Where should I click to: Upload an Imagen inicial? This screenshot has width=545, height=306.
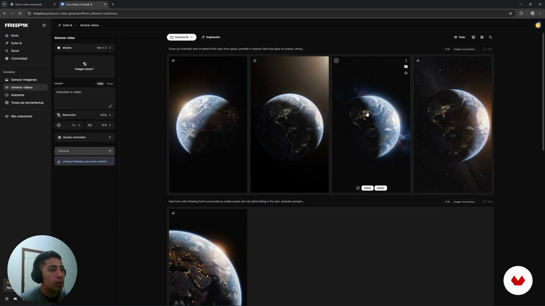tap(84, 66)
